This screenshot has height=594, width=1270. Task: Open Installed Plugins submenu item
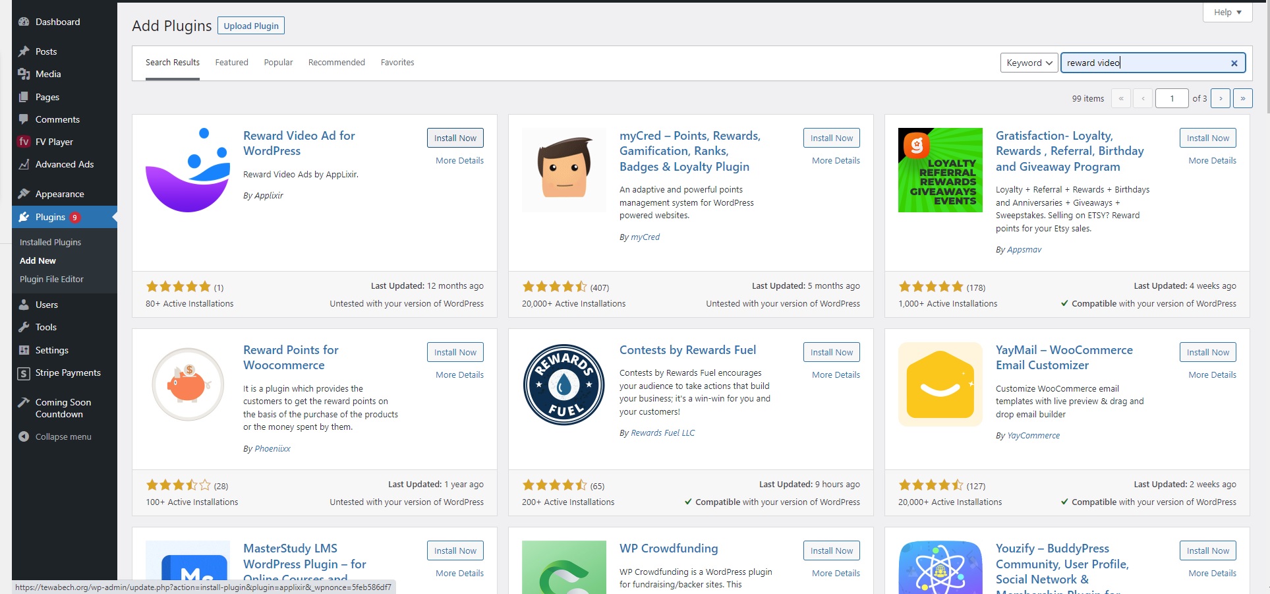50,242
